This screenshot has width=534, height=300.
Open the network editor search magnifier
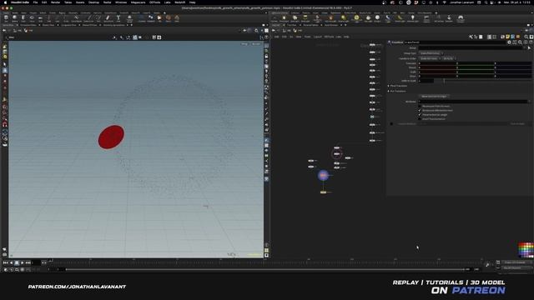point(526,37)
